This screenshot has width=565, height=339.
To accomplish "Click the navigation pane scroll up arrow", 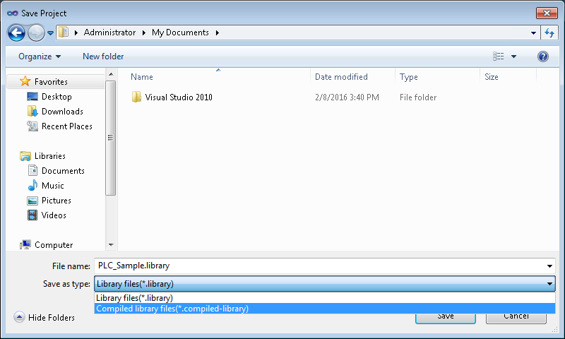I will [111, 74].
